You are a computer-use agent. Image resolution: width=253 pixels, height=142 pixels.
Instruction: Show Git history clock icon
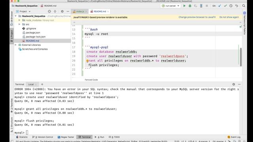click(231, 6)
